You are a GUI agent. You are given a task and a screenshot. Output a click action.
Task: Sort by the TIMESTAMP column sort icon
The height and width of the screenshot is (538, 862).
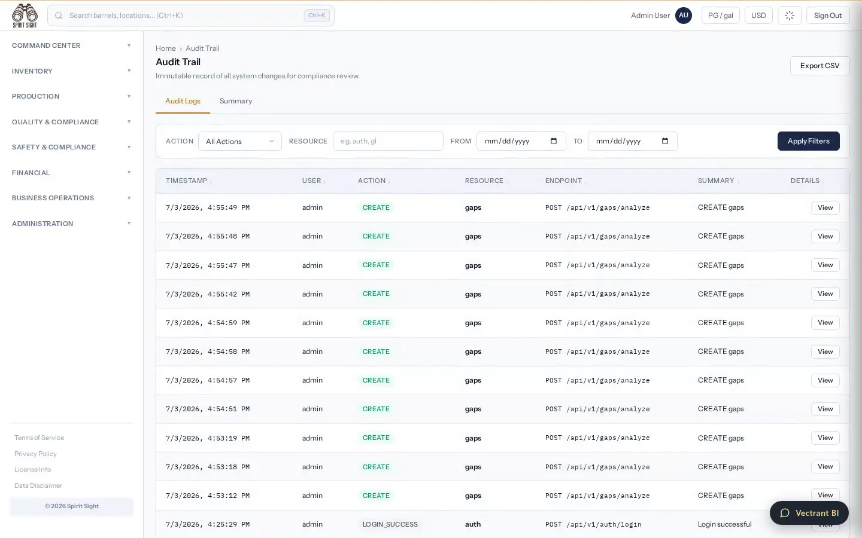[211, 181]
